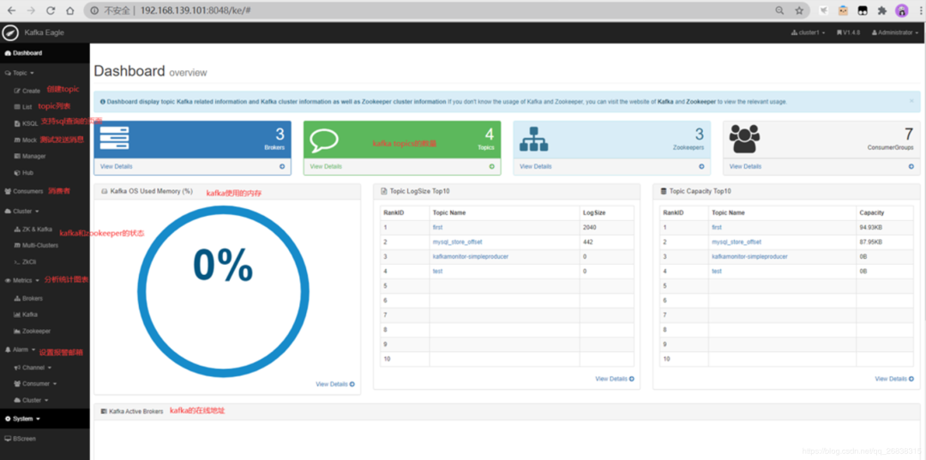926x460 pixels.
Task: Click Zookeeper link in the info banner
Action: (701, 101)
